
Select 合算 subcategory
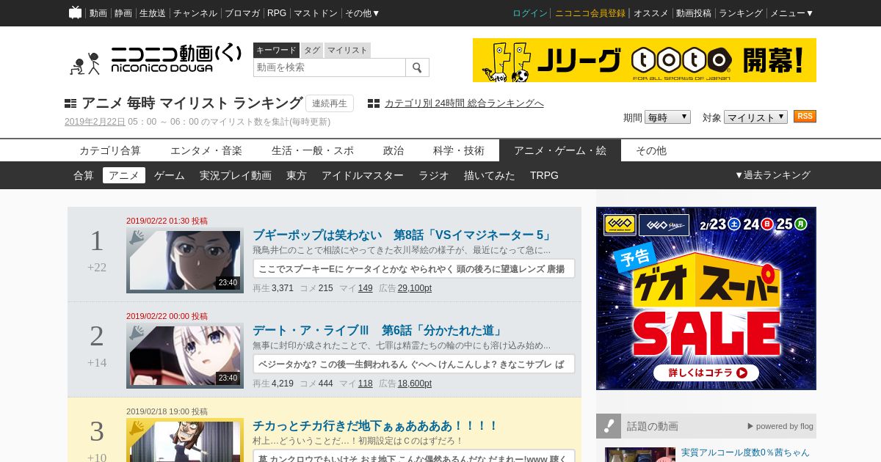tap(84, 175)
